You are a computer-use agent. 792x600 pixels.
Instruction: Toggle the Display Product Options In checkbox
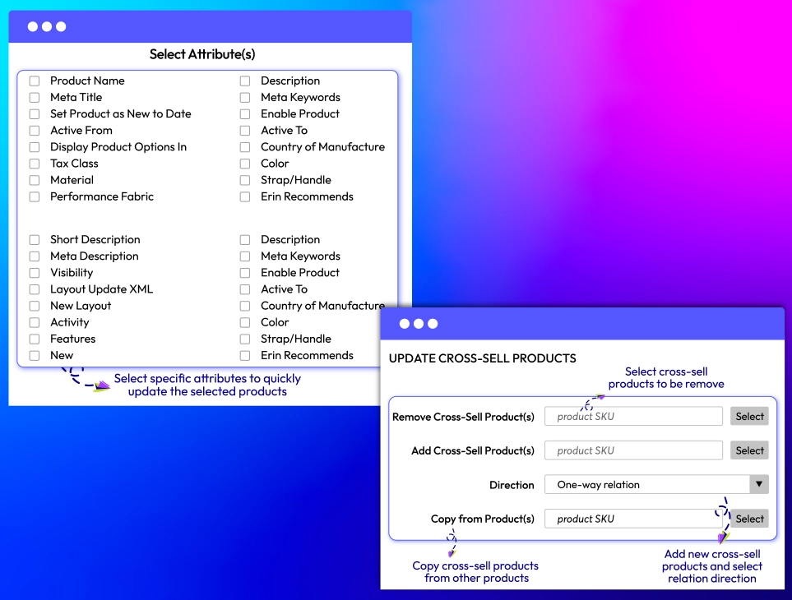pyautogui.click(x=35, y=147)
